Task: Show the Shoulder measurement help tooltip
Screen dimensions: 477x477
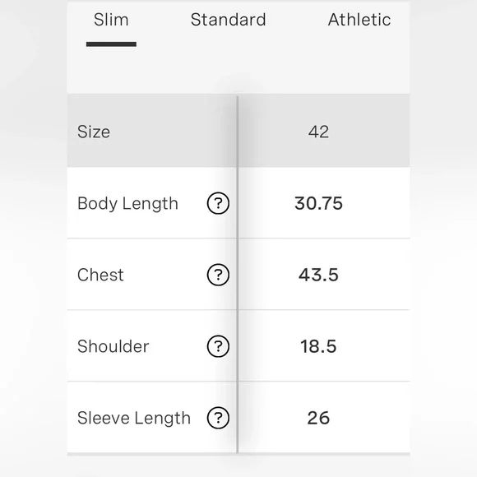Action: pyautogui.click(x=218, y=346)
